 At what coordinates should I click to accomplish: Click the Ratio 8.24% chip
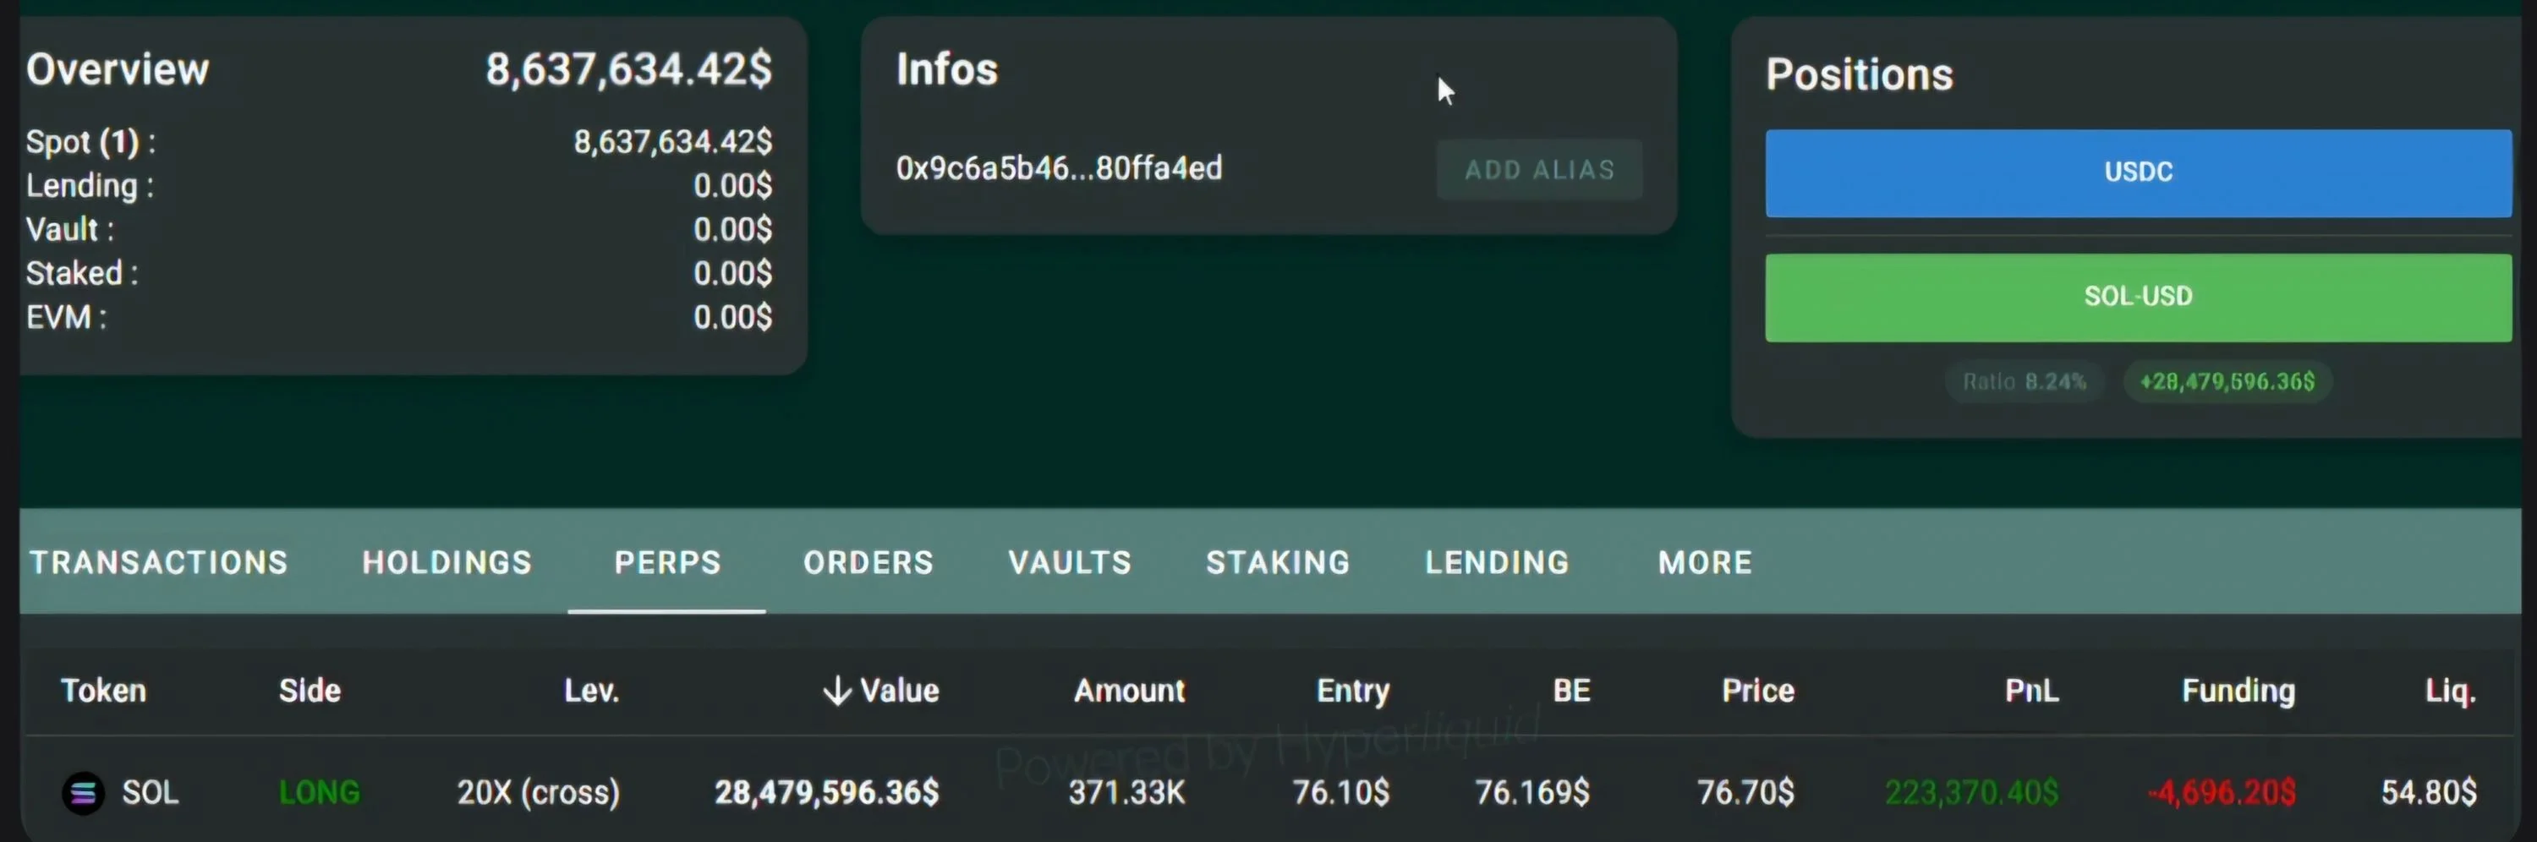click(2024, 382)
